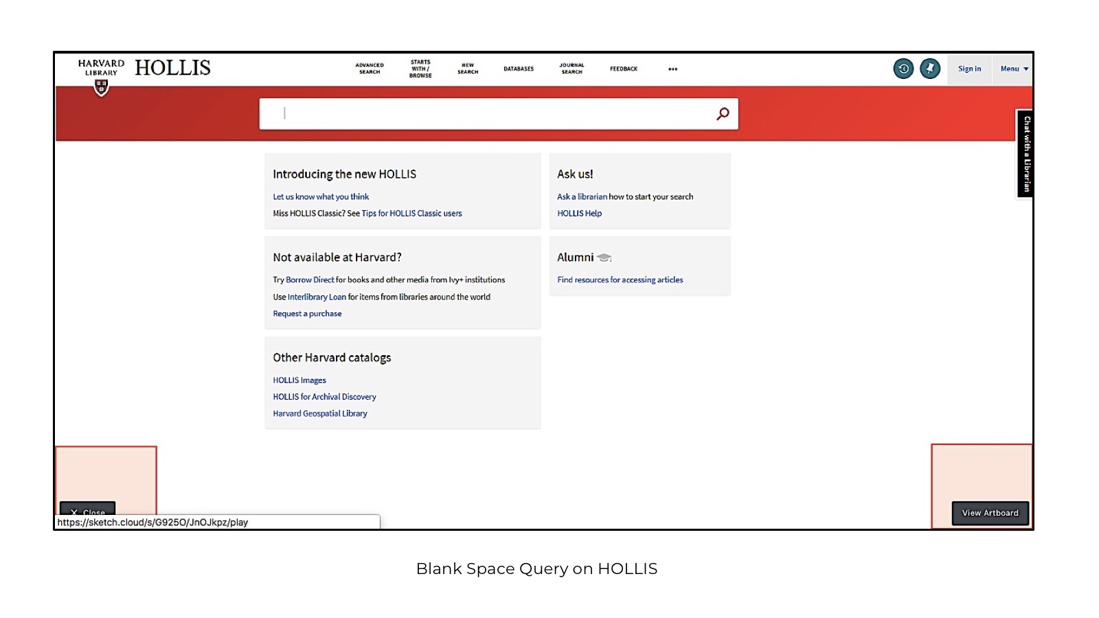Image resolution: width=1099 pixels, height=618 pixels.
Task: Open Find resources for accessing articles
Action: point(620,279)
